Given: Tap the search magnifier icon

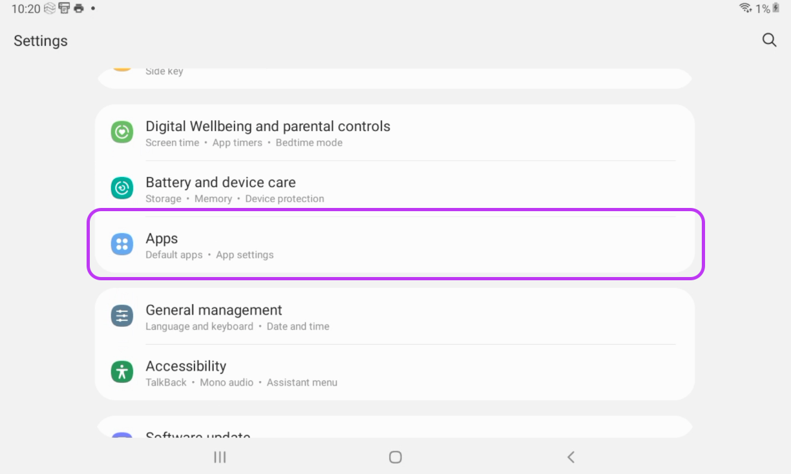Looking at the screenshot, I should [x=769, y=40].
